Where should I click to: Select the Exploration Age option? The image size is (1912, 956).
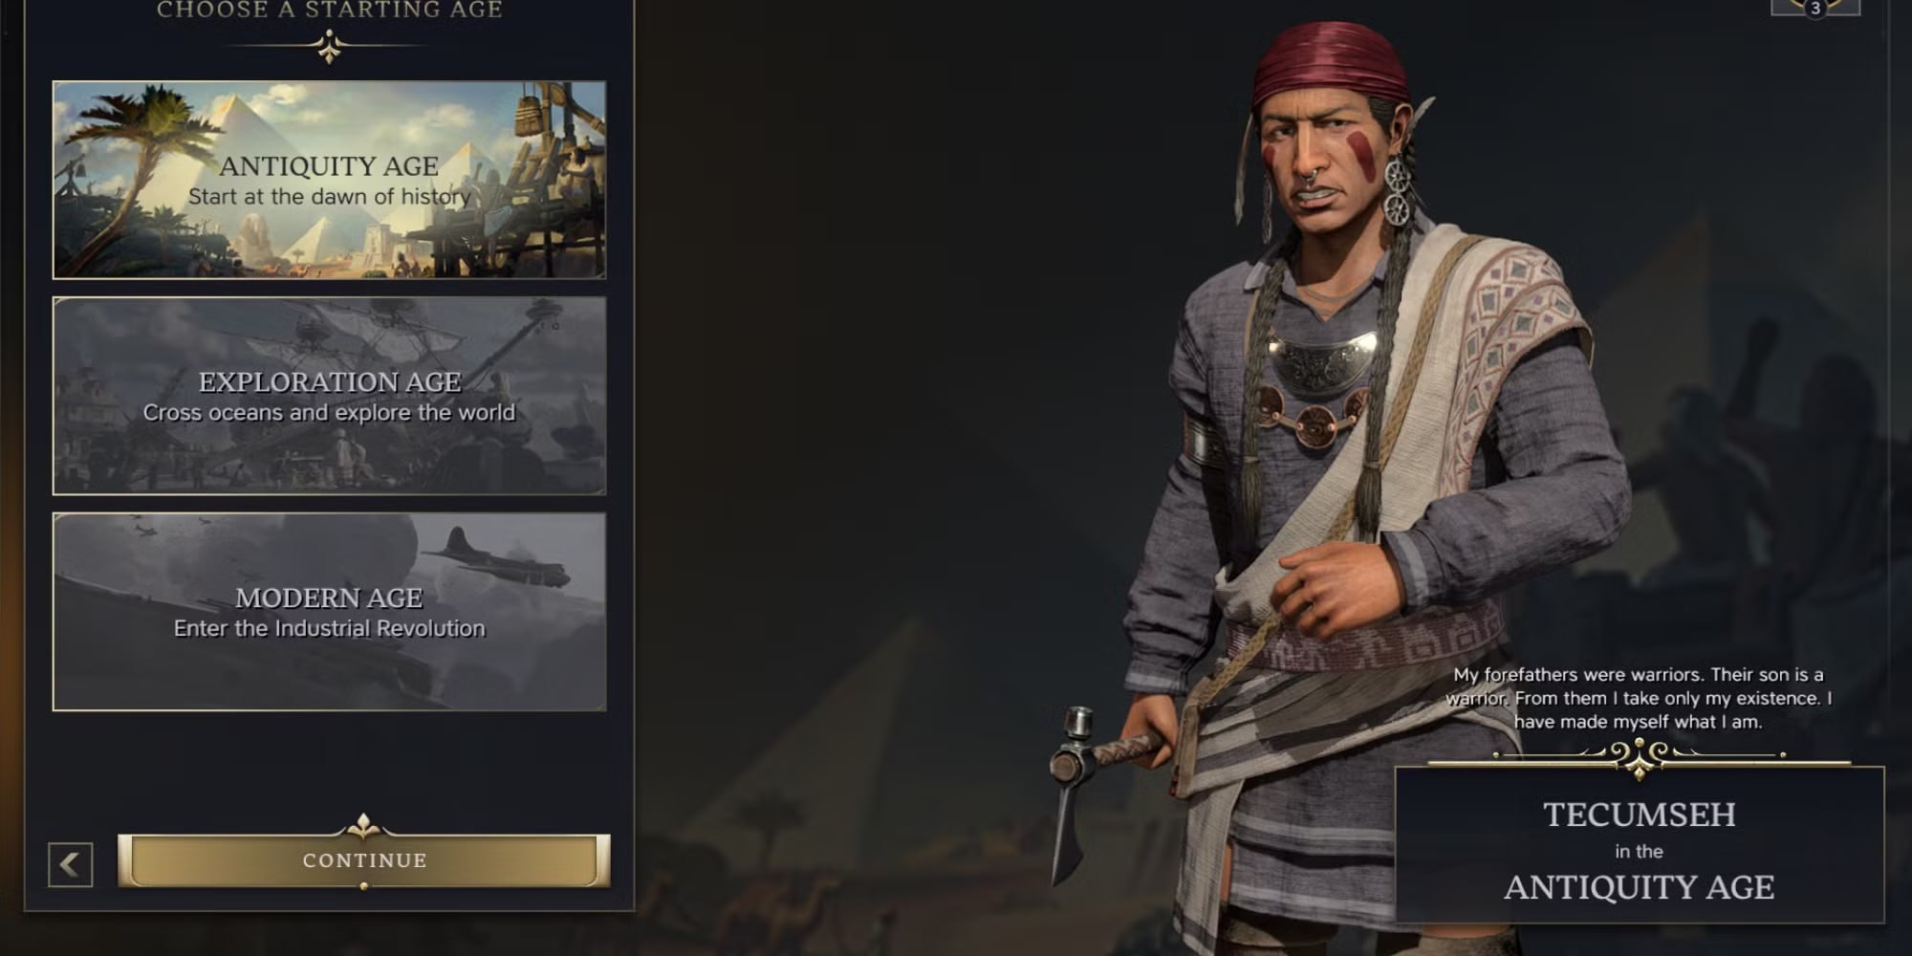coord(329,396)
